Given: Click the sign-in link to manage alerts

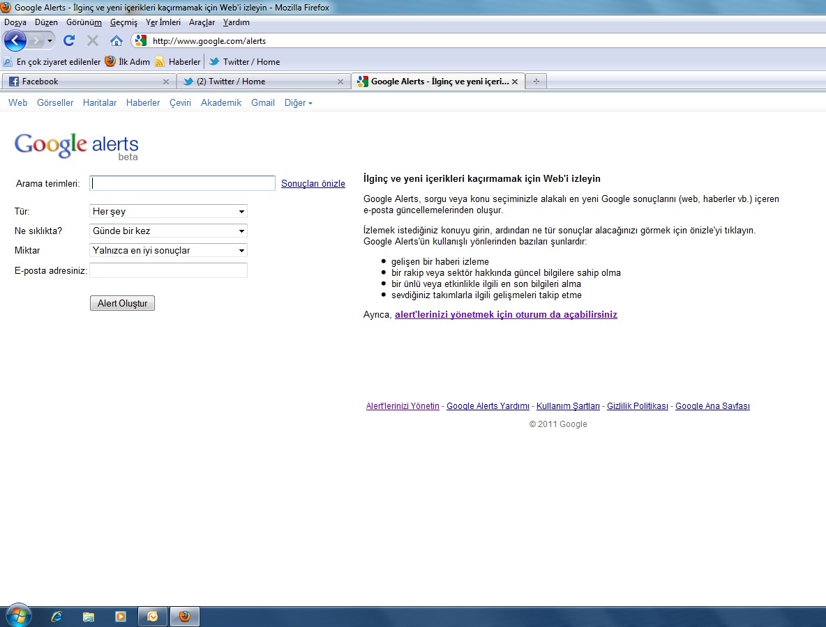Looking at the screenshot, I should pyautogui.click(x=506, y=315).
